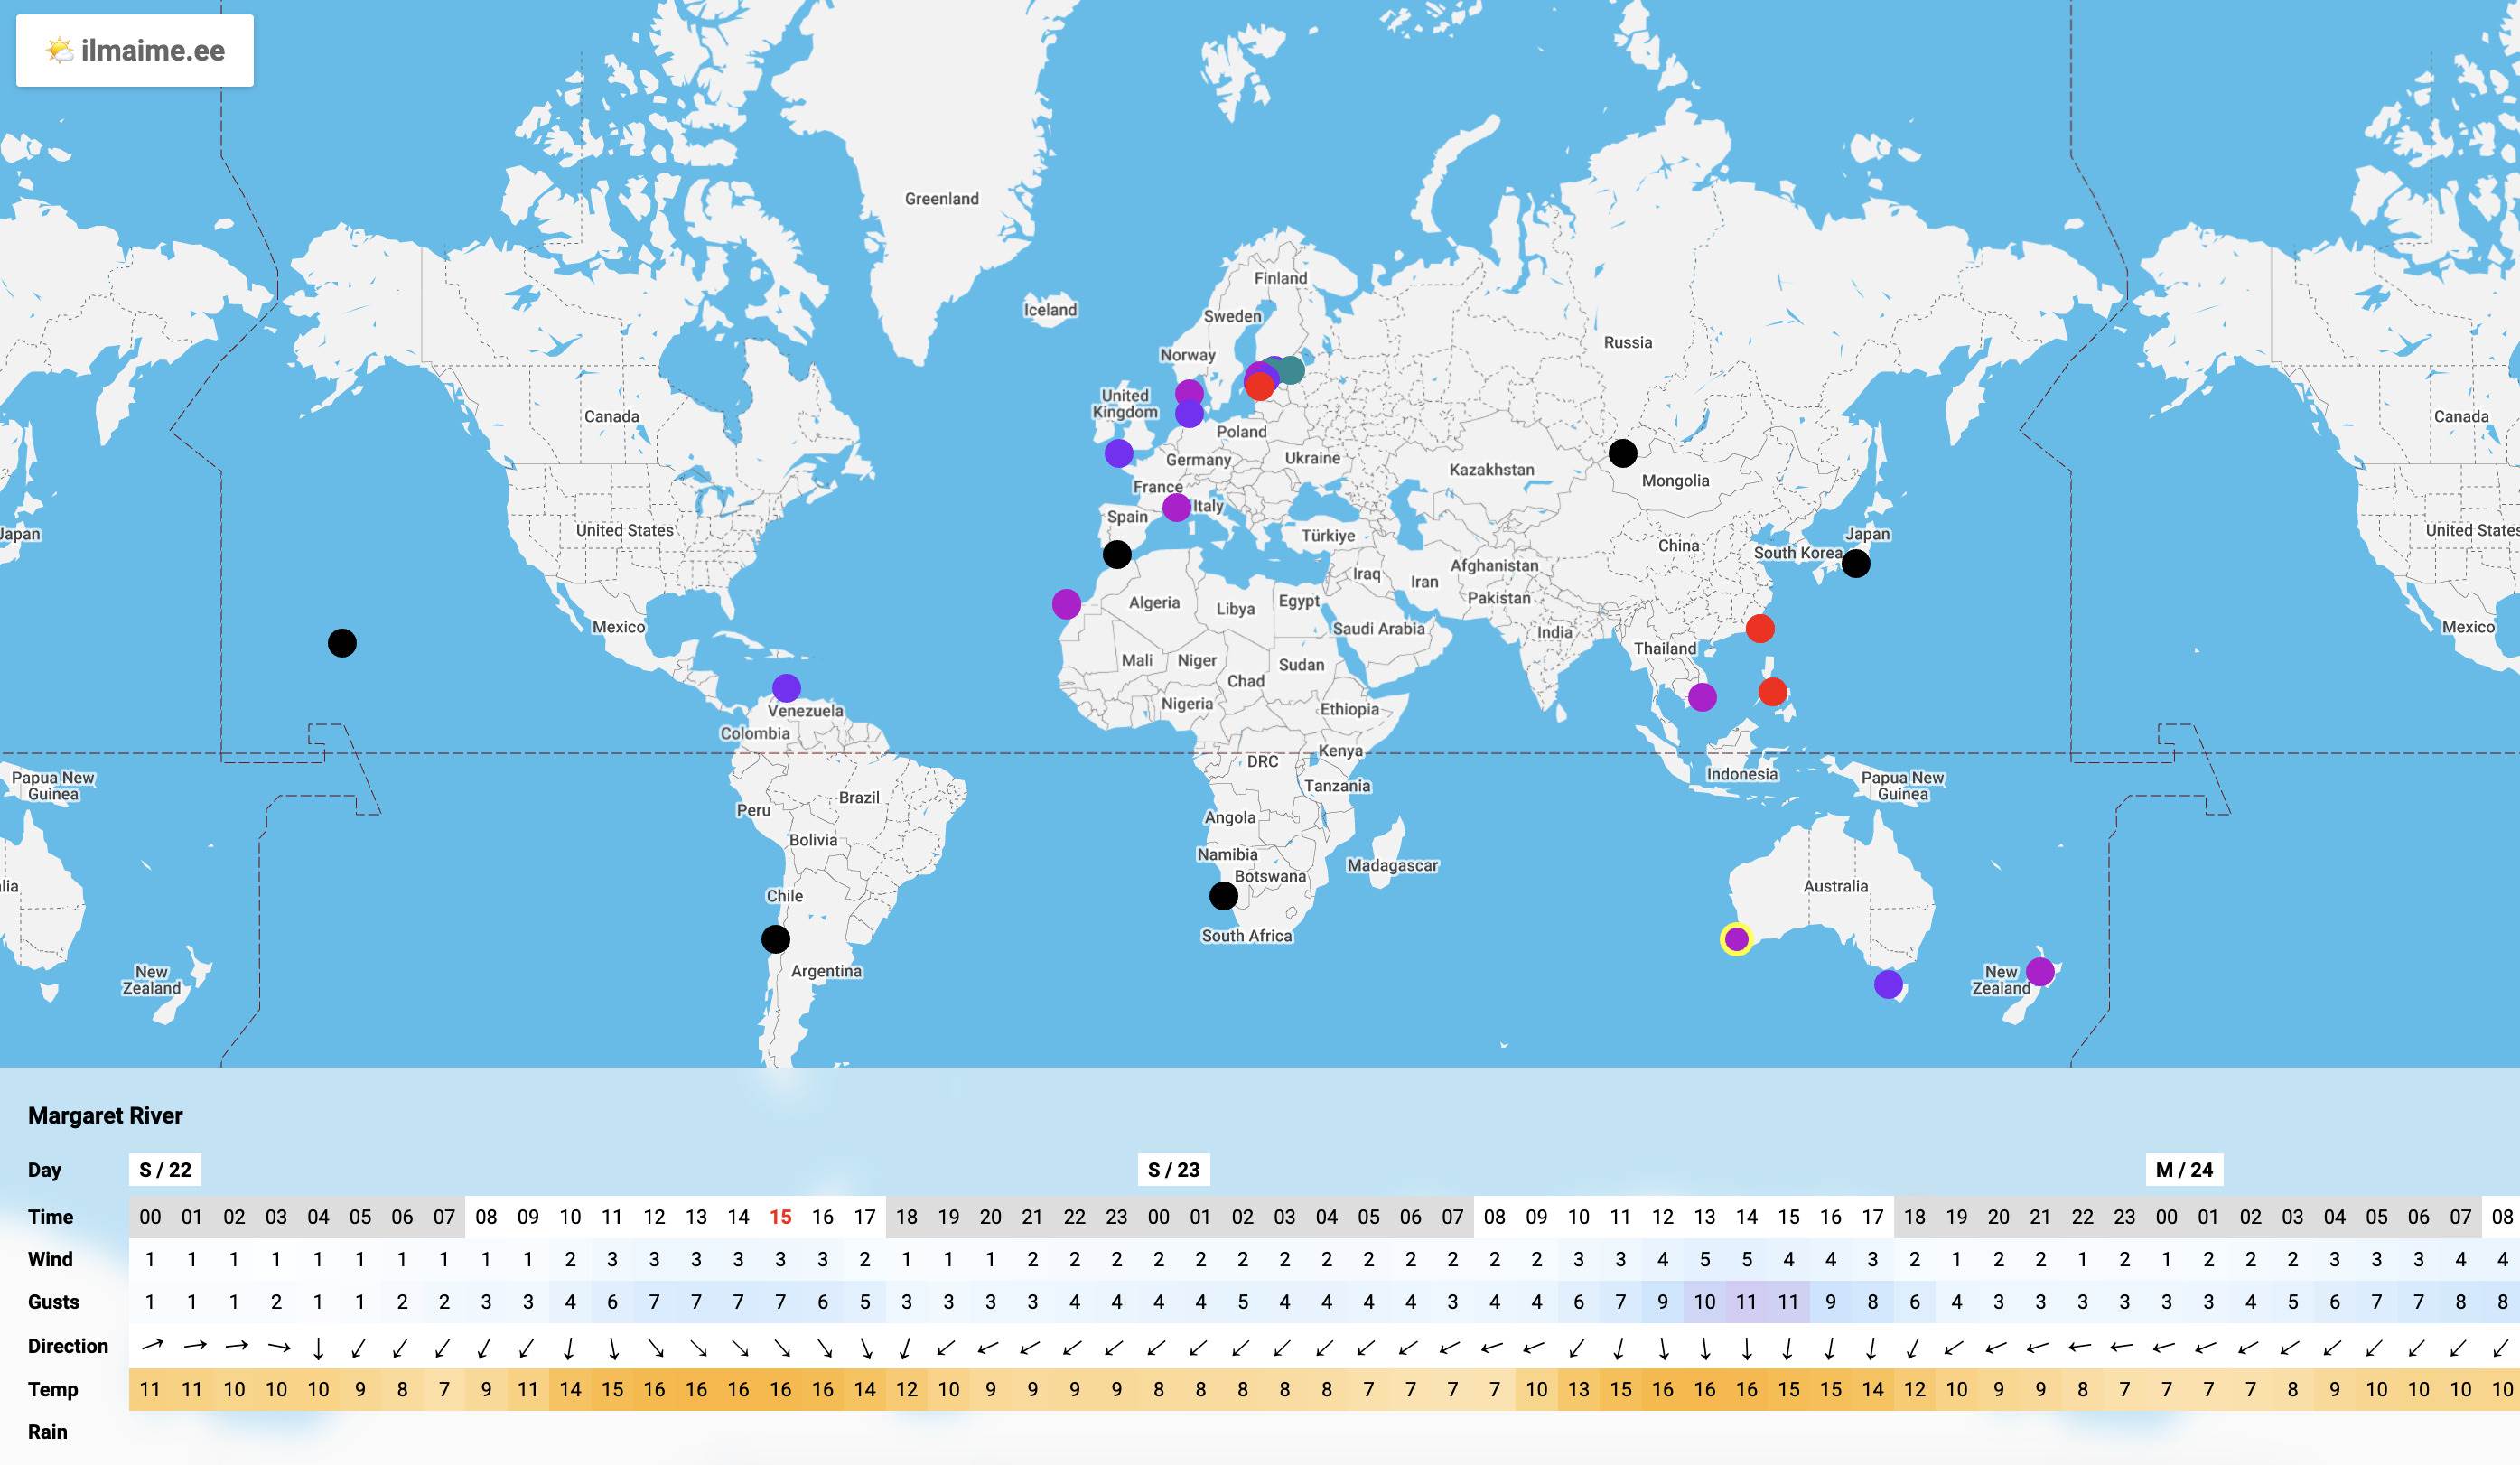Select the blue marker above Venezuela
This screenshot has height=1465, width=2520.
[786, 688]
